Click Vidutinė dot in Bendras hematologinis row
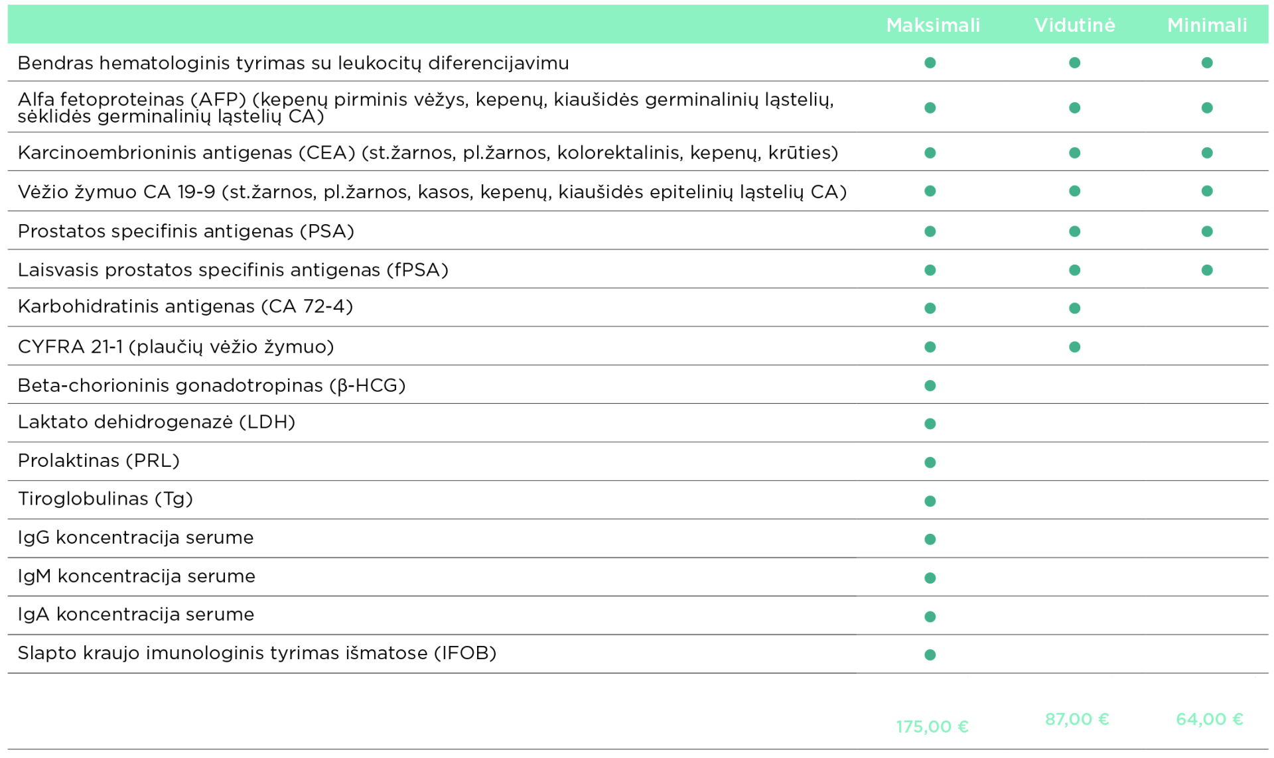The image size is (1274, 758). [x=1075, y=63]
